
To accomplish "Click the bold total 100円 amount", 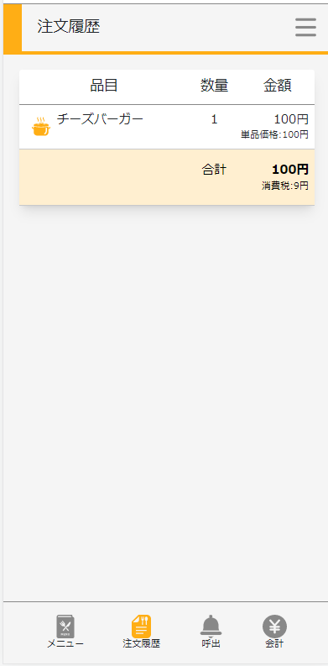I will point(290,170).
